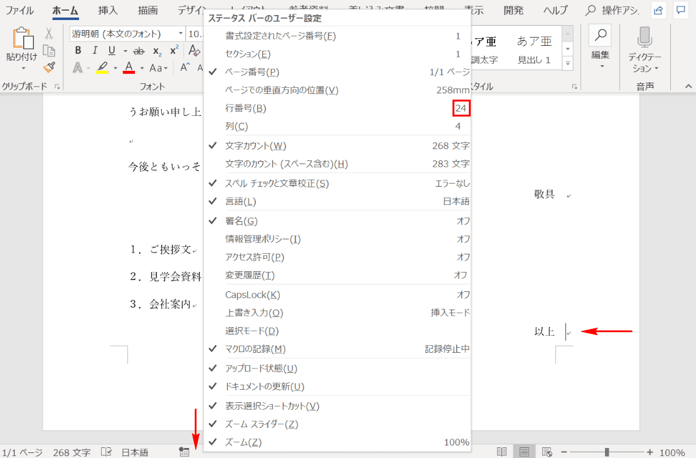Select the 見出し 1 style
Viewport: 696px width, 458px height.
pyautogui.click(x=534, y=49)
